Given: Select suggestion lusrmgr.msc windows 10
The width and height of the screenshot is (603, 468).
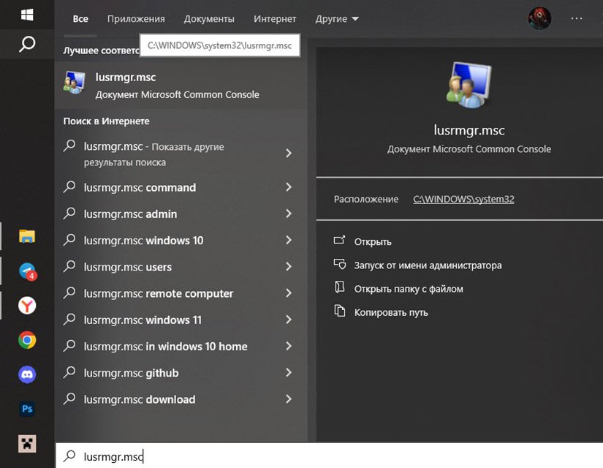Looking at the screenshot, I should 181,240.
